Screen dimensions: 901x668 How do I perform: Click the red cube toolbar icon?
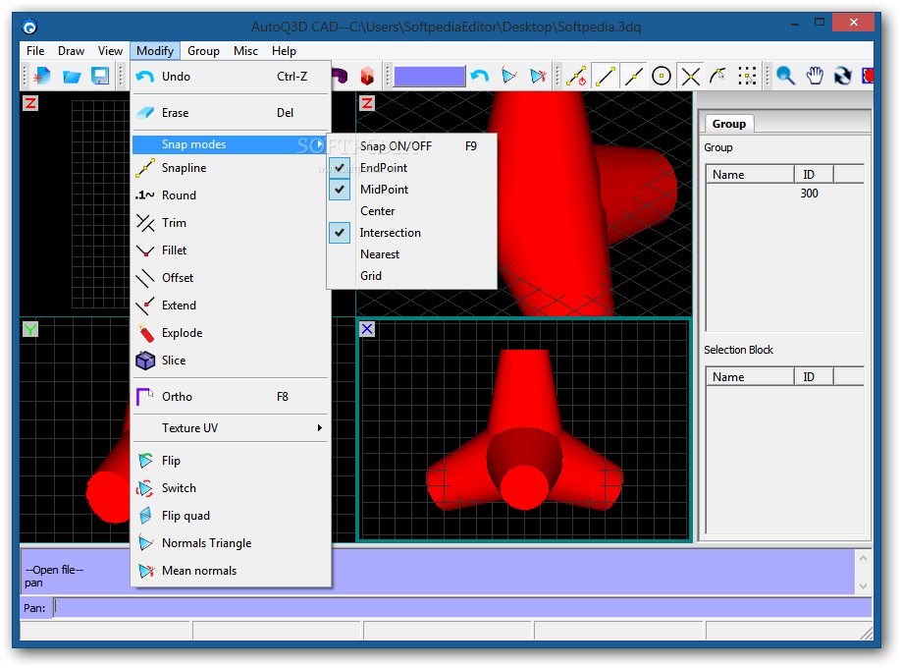(367, 76)
